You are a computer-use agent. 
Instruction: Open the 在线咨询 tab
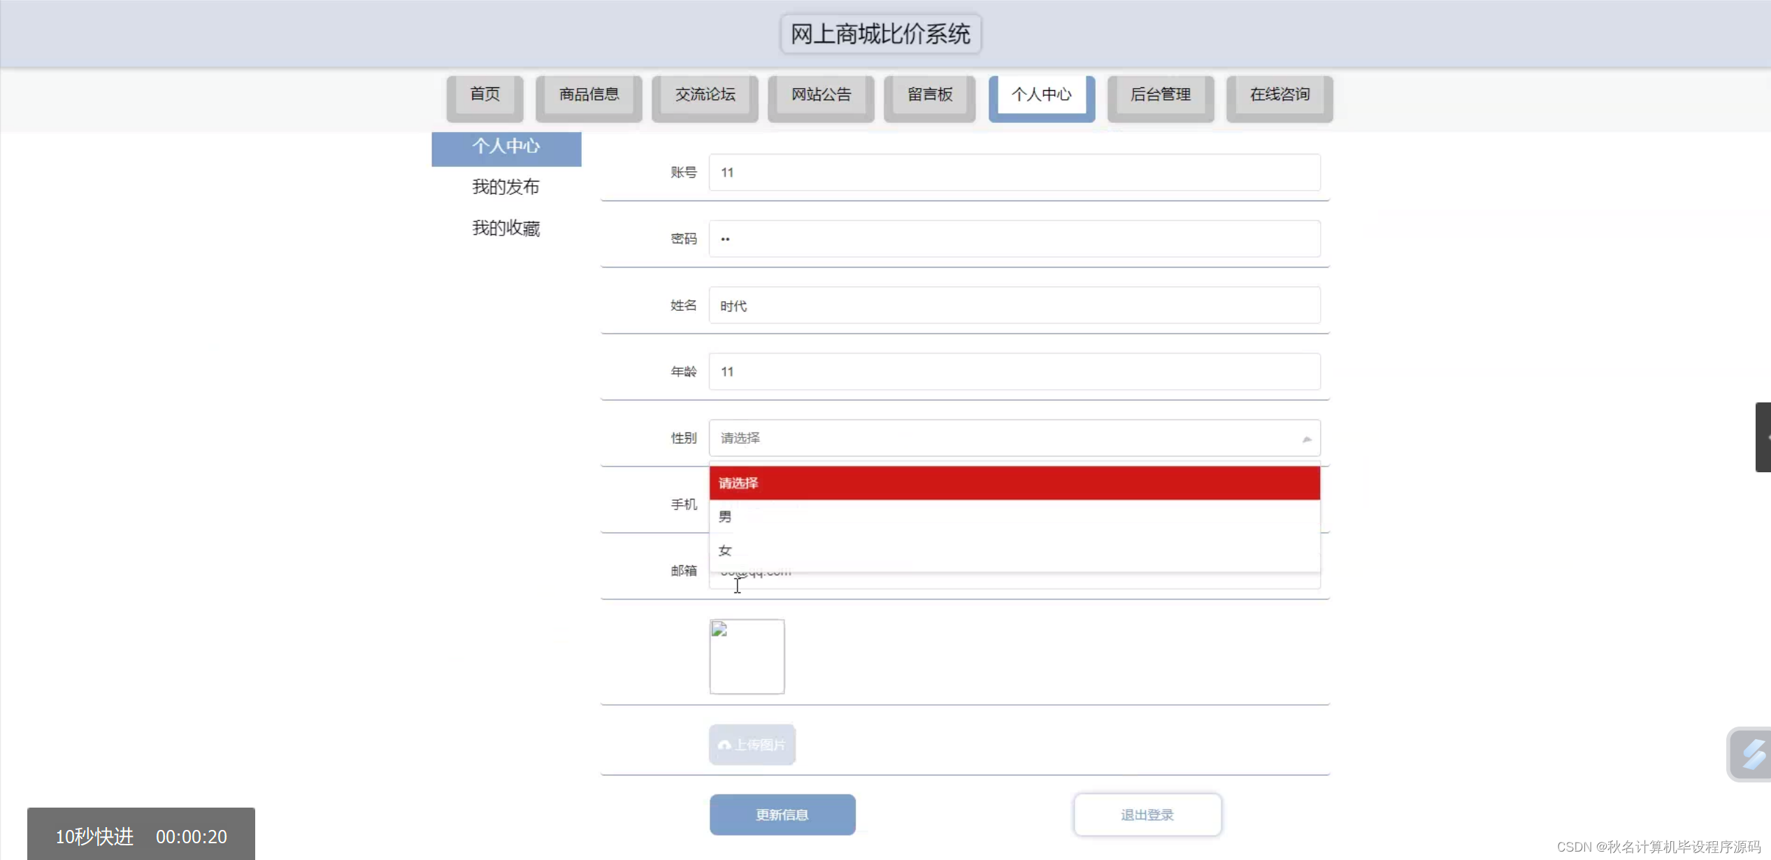coord(1279,95)
